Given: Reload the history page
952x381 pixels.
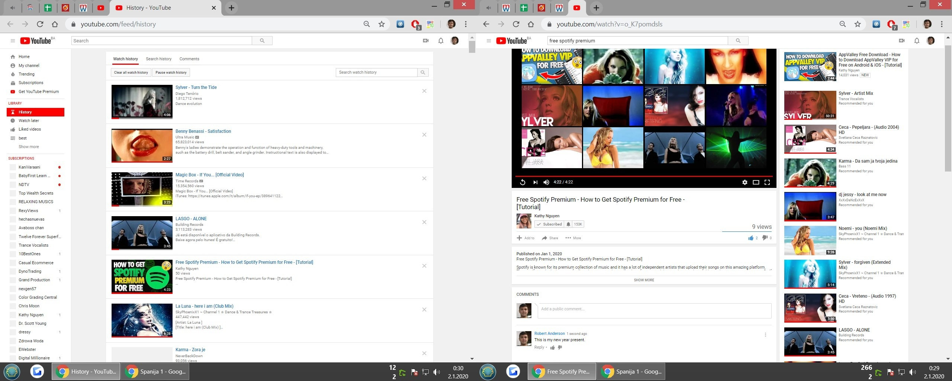Looking at the screenshot, I should pos(40,24).
